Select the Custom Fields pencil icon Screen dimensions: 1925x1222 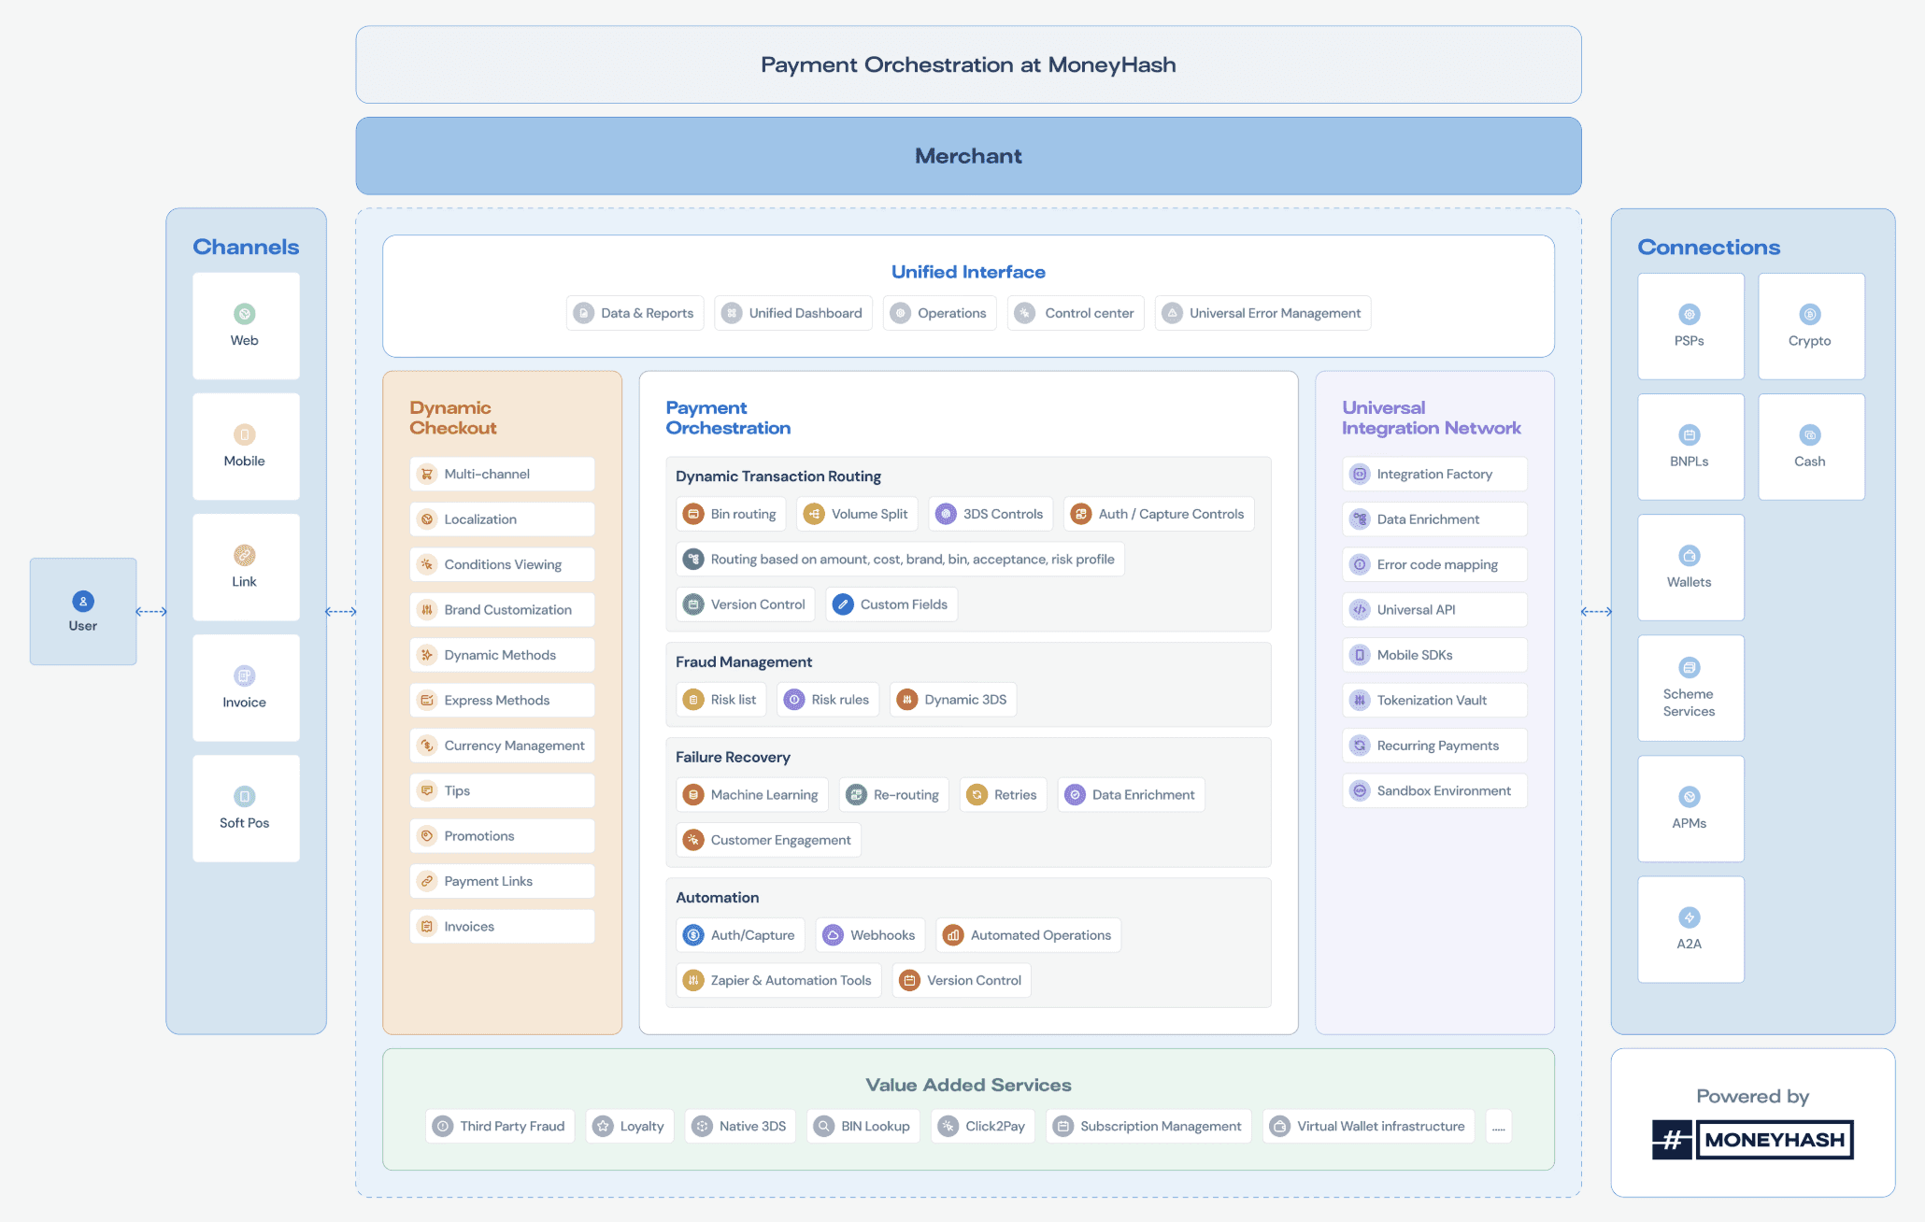[x=843, y=604]
